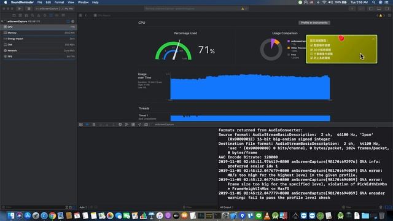Select anScreenCapture process in debug bar
The width and height of the screenshot is (393, 221).
coord(164,125)
